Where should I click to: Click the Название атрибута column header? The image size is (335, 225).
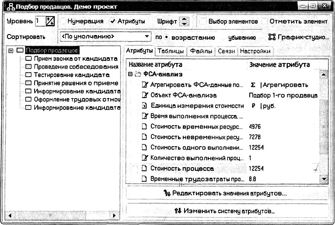pos(156,65)
